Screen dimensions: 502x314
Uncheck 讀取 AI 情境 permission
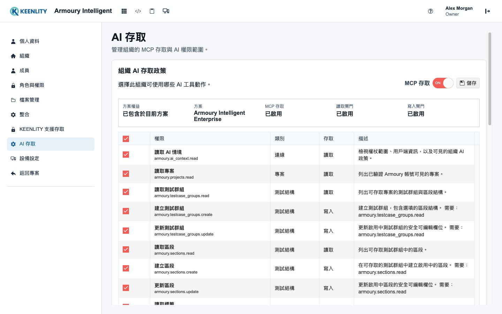pos(126,155)
